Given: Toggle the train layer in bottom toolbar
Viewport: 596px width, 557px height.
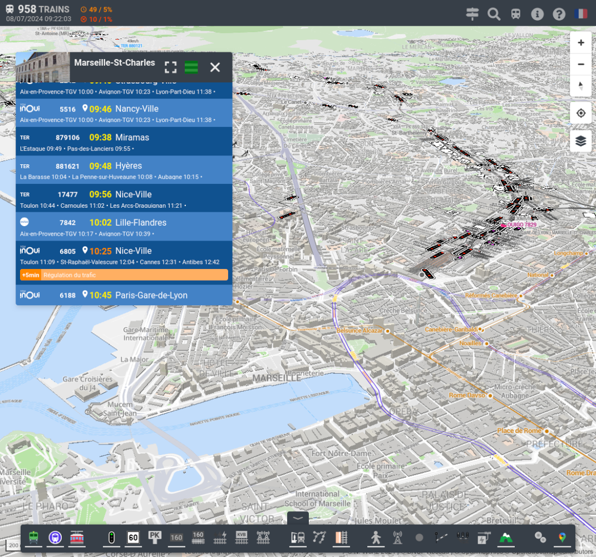Looking at the screenshot, I should [x=33, y=538].
